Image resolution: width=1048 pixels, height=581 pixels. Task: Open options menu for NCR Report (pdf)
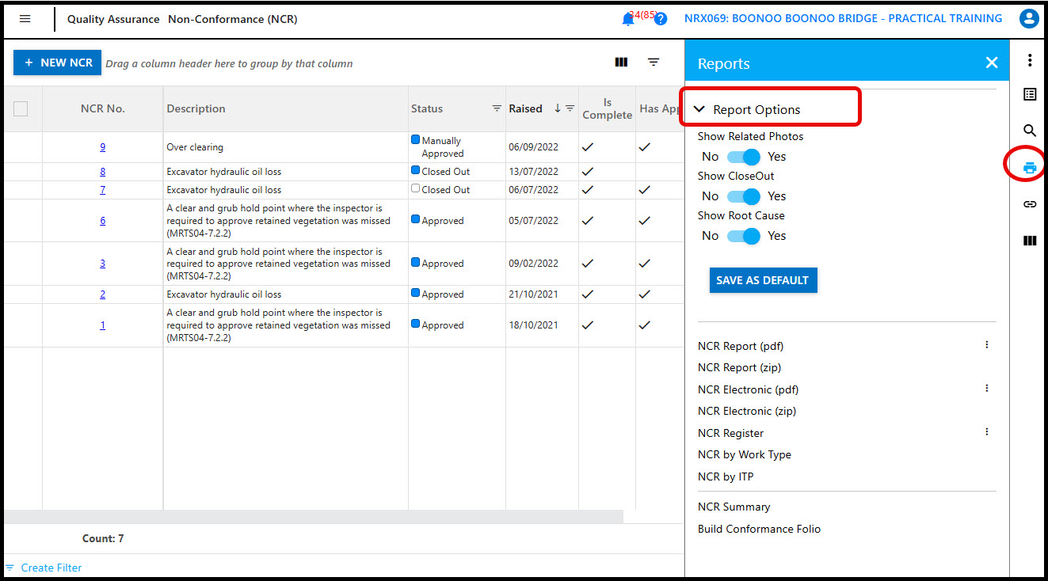[987, 345]
